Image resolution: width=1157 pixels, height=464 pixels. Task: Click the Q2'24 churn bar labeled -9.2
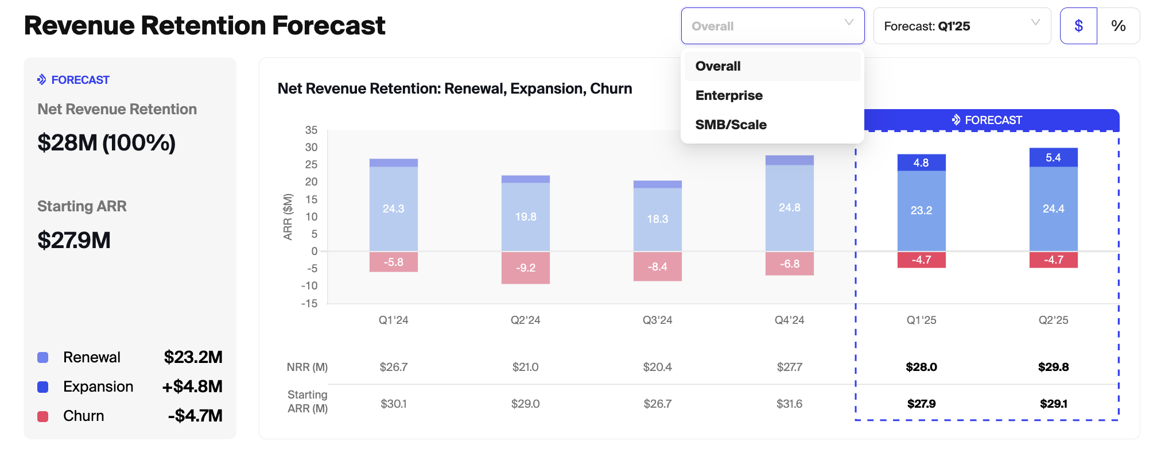(525, 268)
